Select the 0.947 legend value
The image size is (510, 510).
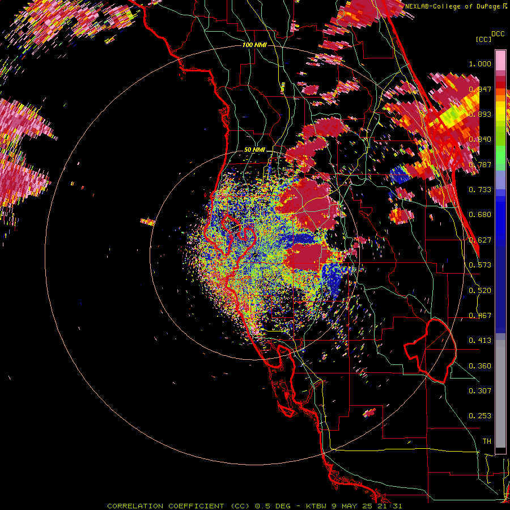point(480,89)
